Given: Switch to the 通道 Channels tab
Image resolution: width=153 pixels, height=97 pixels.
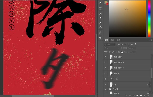Looking at the screenshot, I should click(112, 40).
